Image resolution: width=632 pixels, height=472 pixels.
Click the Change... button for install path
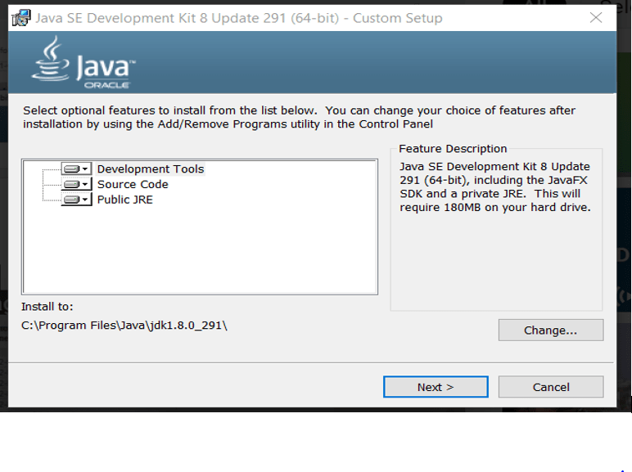click(x=551, y=330)
